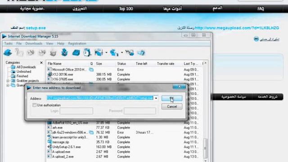Open the File menu
This screenshot has height=162, width=288.
pyautogui.click(x=19, y=44)
